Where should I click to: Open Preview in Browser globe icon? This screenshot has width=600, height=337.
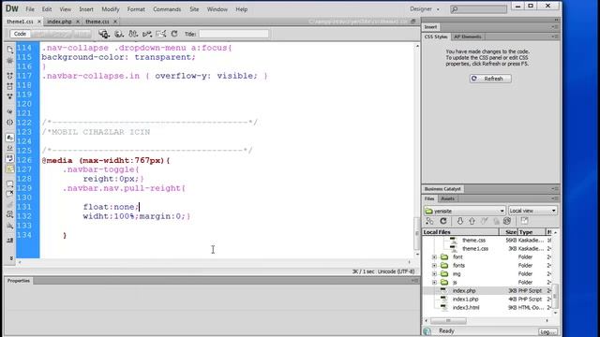point(119,34)
